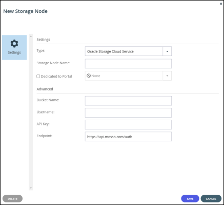Switch to the Settings tab
Image resolution: width=224 pixels, height=205 pixels.
pyautogui.click(x=14, y=47)
